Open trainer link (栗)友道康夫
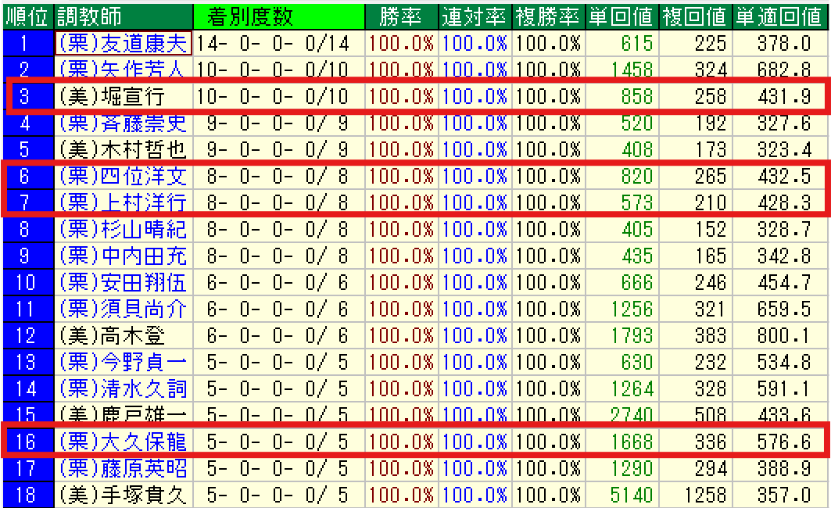The image size is (831, 508). (x=123, y=43)
